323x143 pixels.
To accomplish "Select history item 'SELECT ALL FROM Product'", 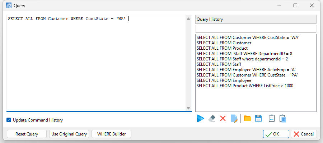I will [x=222, y=48].
